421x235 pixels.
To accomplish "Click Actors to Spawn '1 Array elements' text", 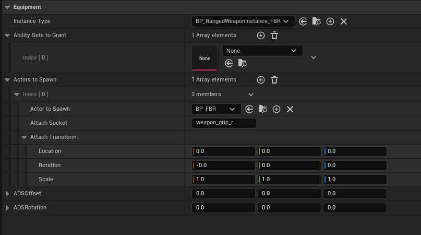I will [214, 80].
